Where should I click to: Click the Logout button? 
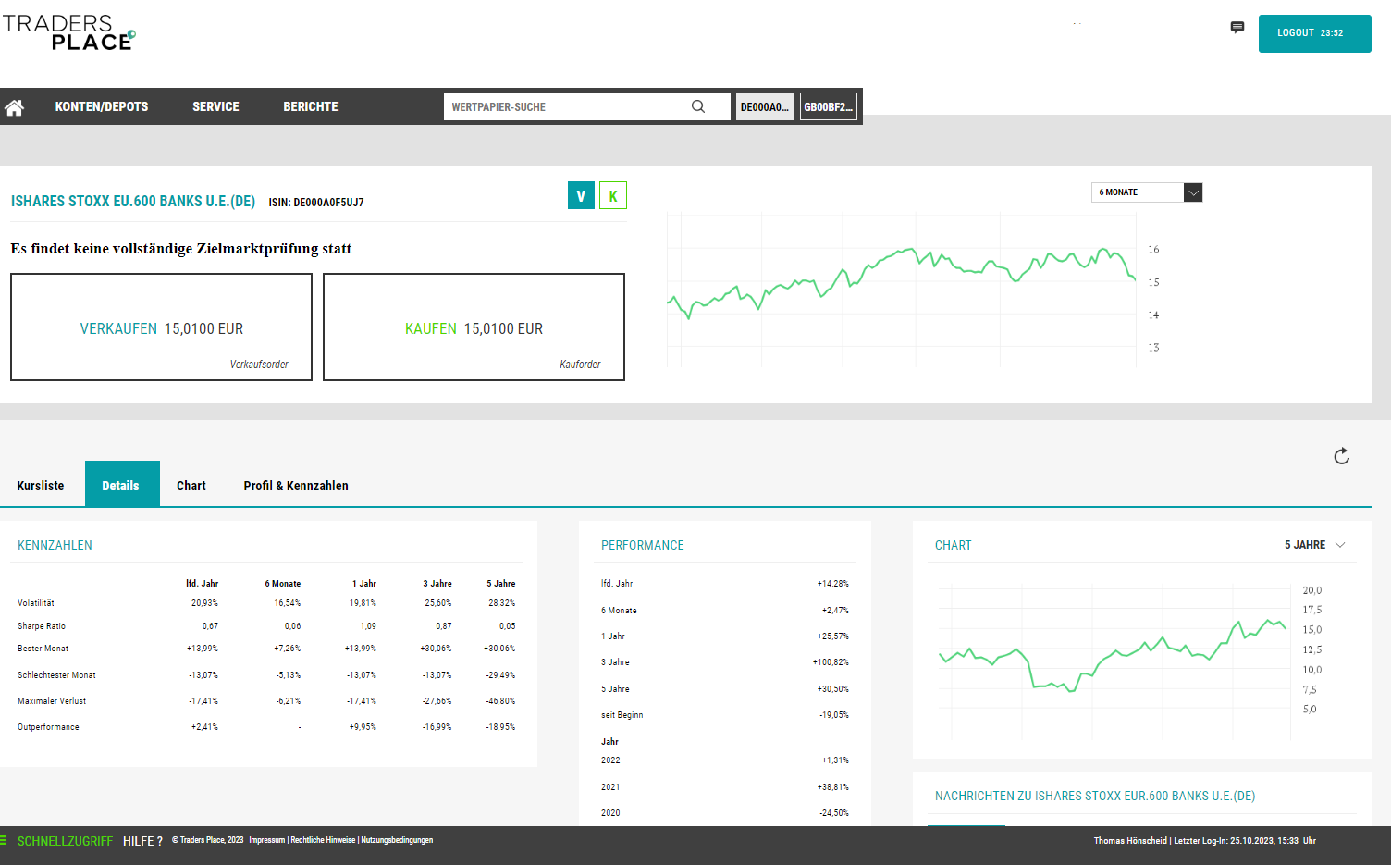pos(1314,33)
